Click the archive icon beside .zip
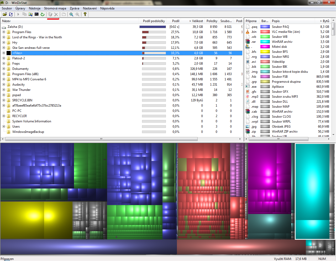Screen dimensions: 336x261 pyautogui.click(x=248, y=131)
